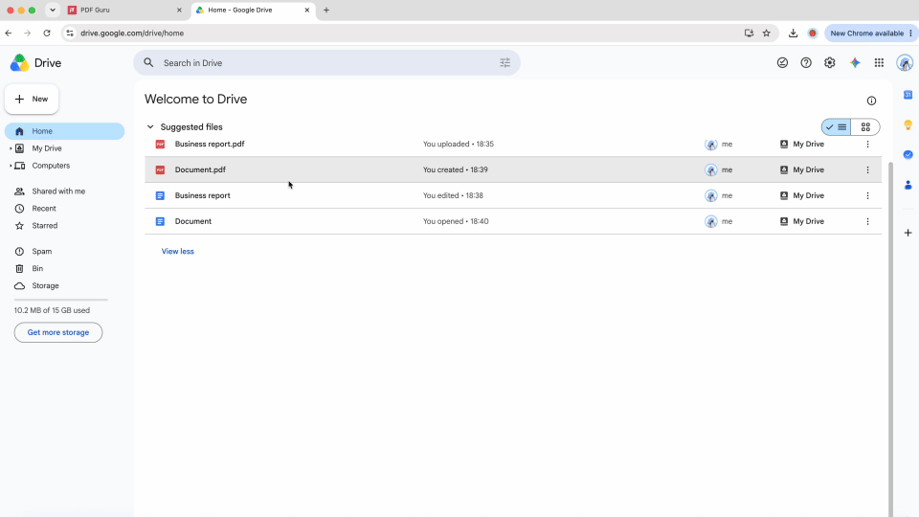The height and width of the screenshot is (517, 919).
Task: Click the address bar URL
Action: pyautogui.click(x=132, y=34)
